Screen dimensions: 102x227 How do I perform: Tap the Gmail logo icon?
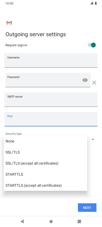(x=9, y=23)
